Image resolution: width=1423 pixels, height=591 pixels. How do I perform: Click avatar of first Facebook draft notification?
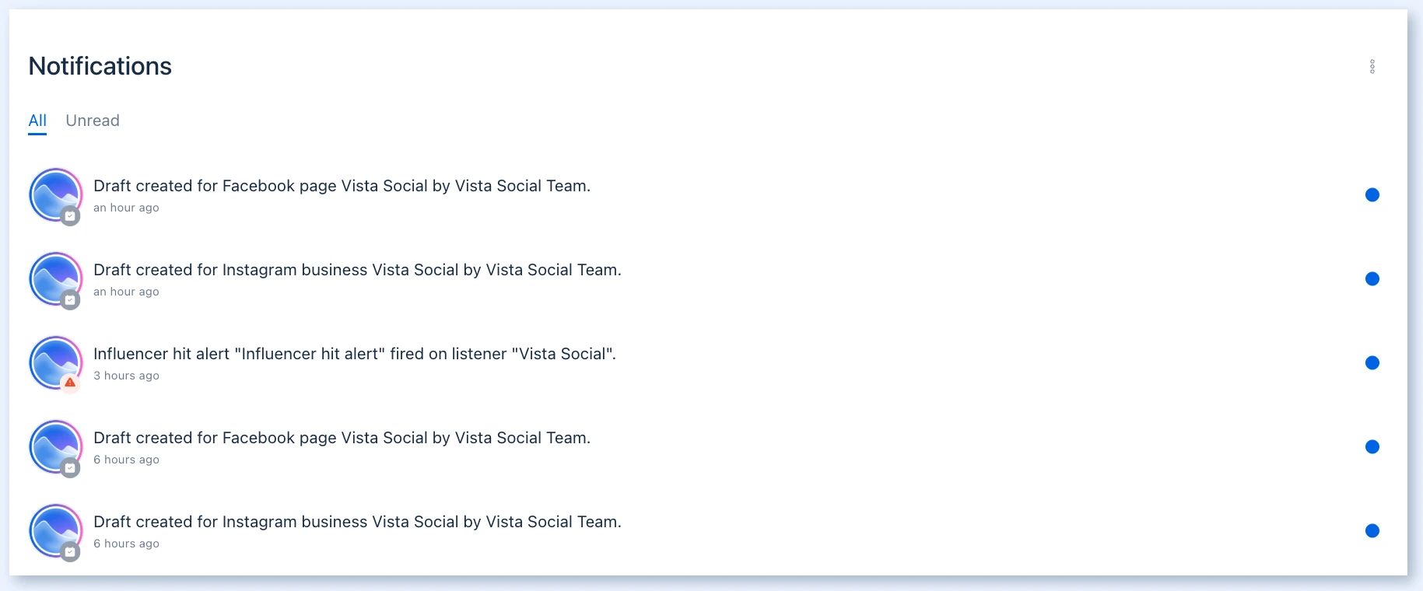tap(56, 195)
